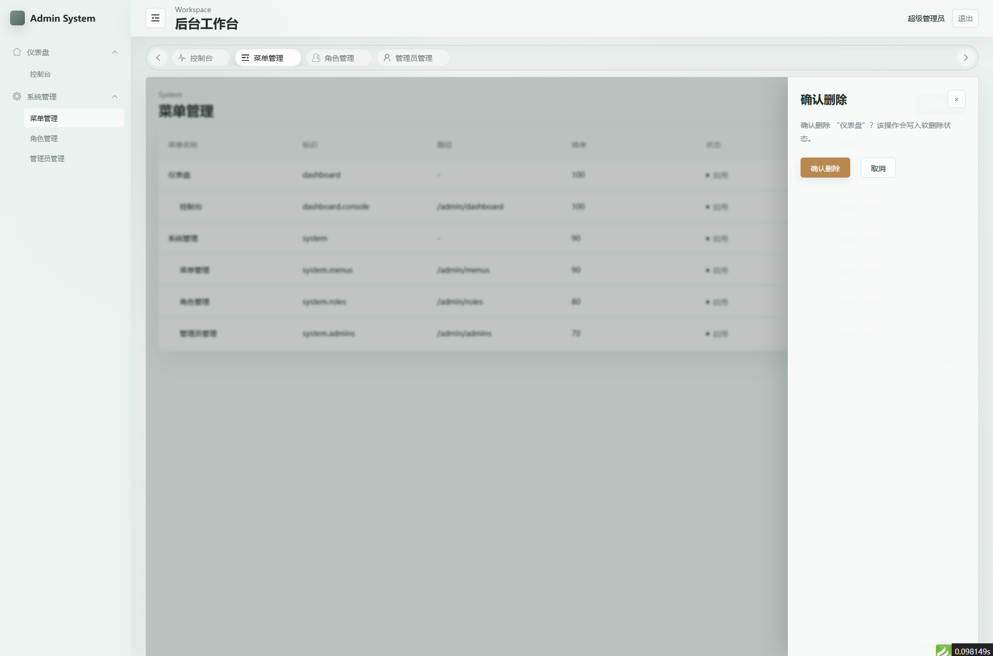Image resolution: width=993 pixels, height=656 pixels.
Task: Click the /admin/menus path cell
Action: [463, 270]
